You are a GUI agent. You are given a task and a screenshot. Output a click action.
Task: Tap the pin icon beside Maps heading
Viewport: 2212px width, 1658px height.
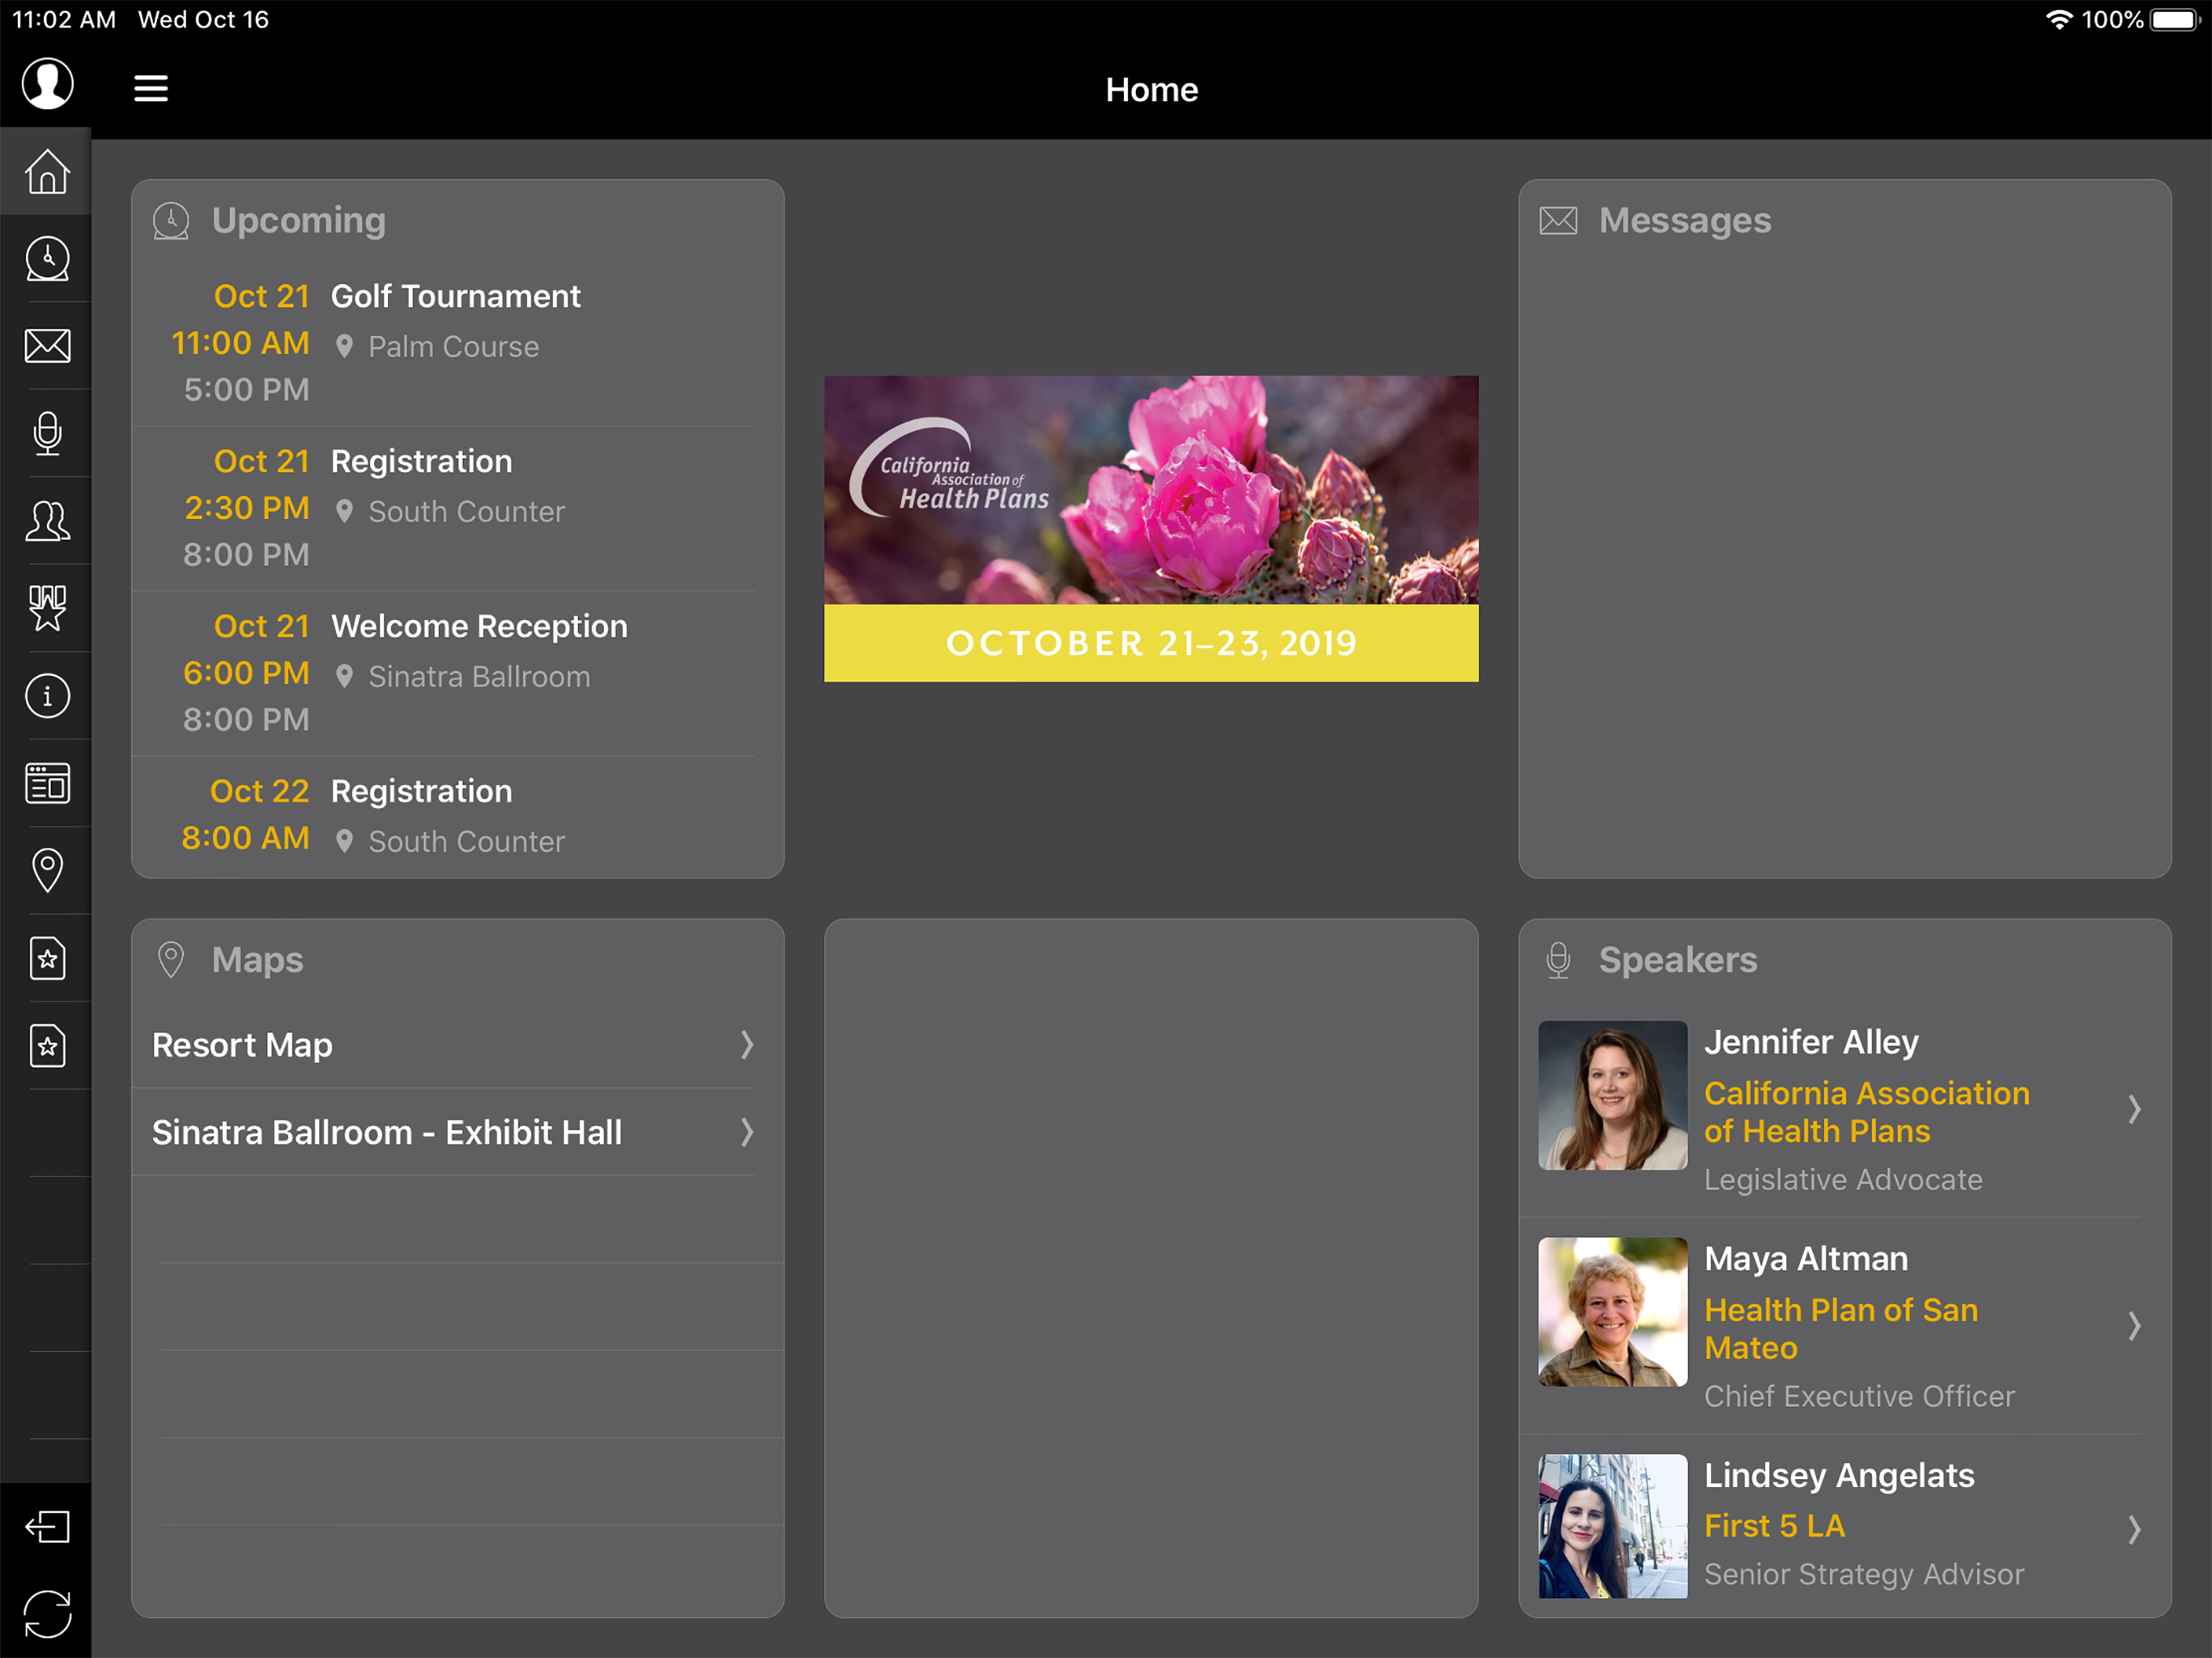pyautogui.click(x=171, y=960)
